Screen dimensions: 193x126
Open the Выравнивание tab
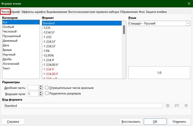coord(57,12)
